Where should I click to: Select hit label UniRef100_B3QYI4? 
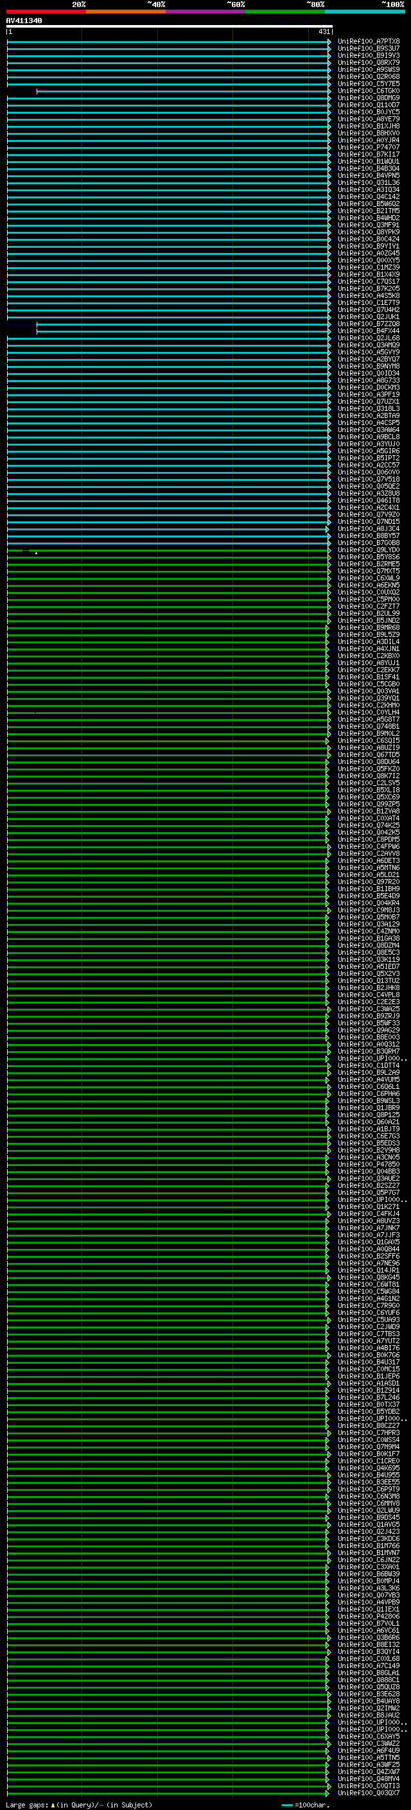(368, 1652)
